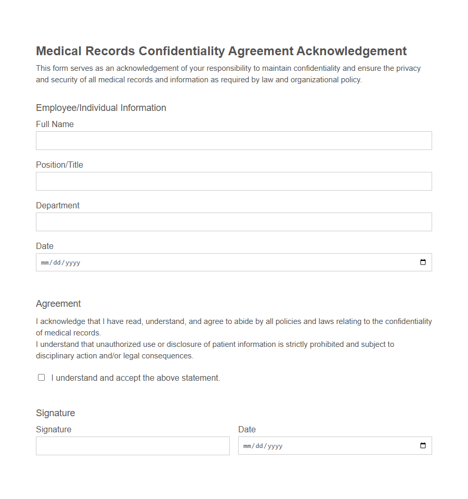Click the 'Employee/Individual Information' section heading
This screenshot has width=468, height=499.
click(x=100, y=108)
